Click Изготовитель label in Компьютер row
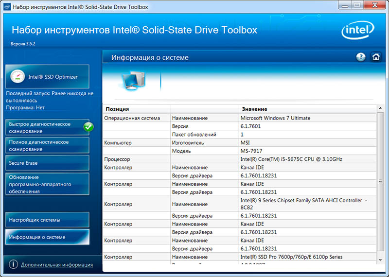 (188, 143)
